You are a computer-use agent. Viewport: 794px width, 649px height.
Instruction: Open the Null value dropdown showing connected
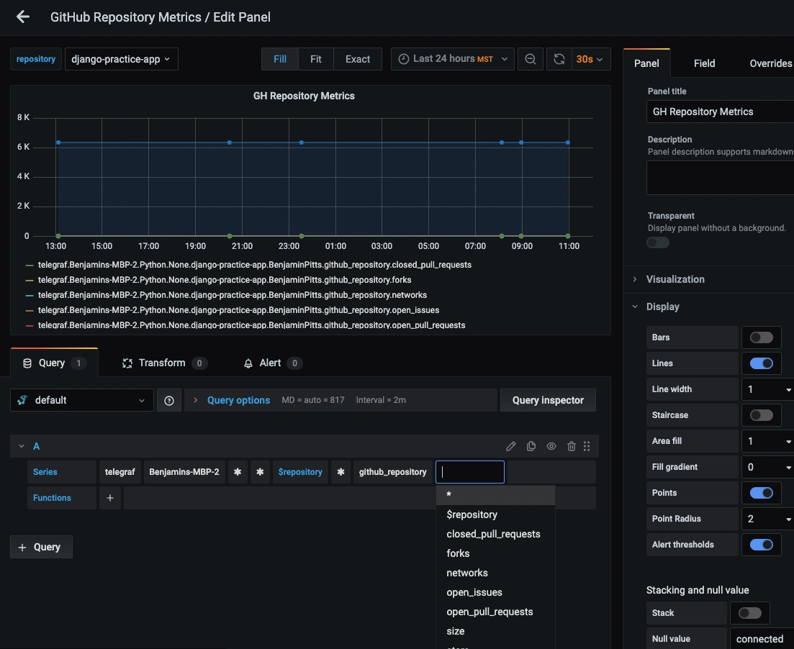762,639
